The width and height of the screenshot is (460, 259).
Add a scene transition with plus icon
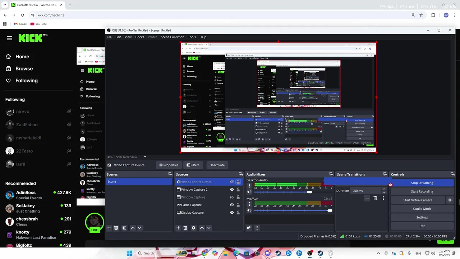pyautogui.click(x=367, y=198)
